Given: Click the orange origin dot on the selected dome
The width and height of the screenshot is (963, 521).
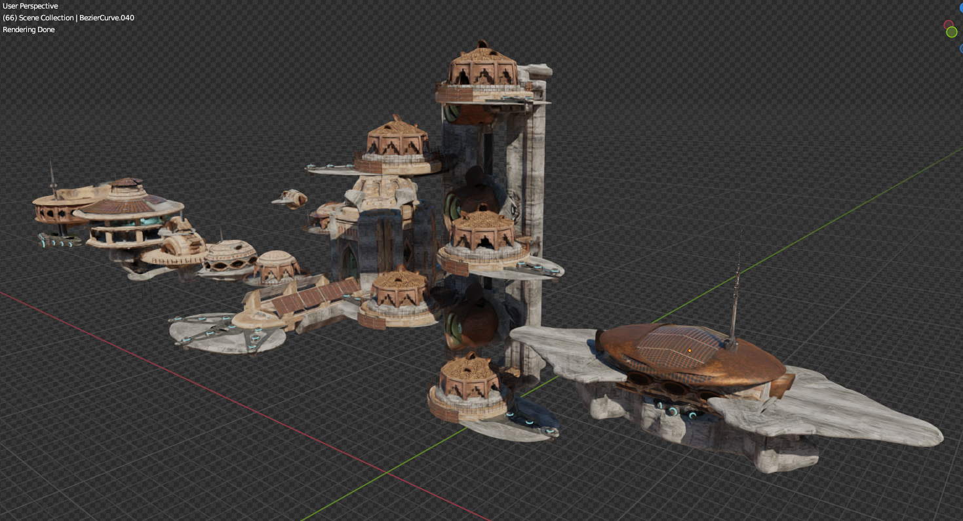Looking at the screenshot, I should [690, 351].
